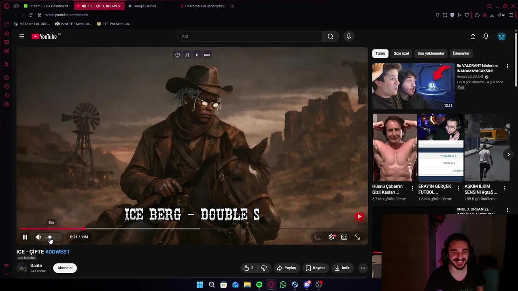Click the video overlay login-arrow icon
Screen dimensions: 518x291
[x=187, y=55]
